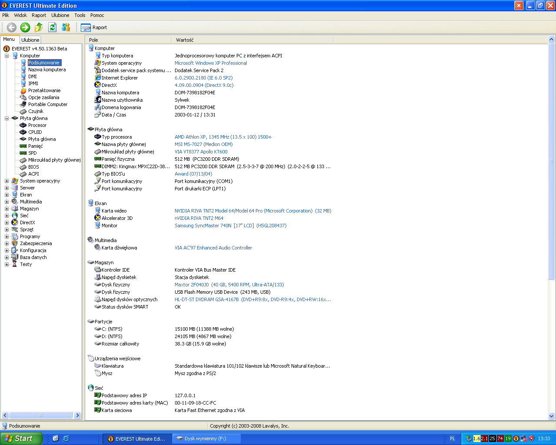Click the Czujnik sensor icon
This screenshot has height=445, width=556.
pos(23,111)
